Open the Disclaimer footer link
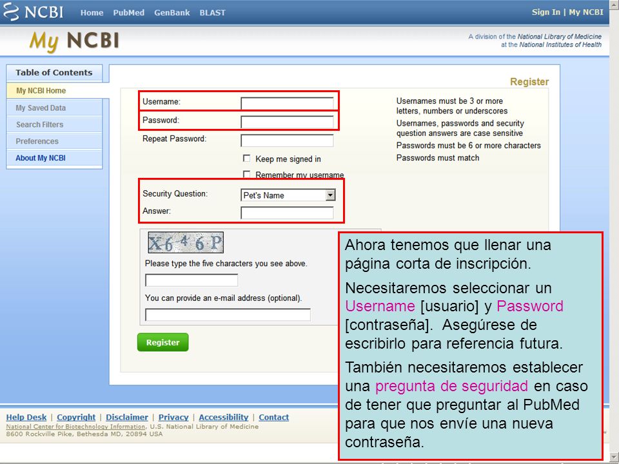 point(127,417)
